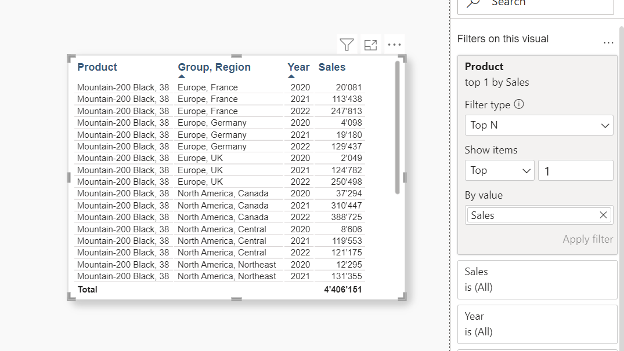Click the sort arrow under the Year header
This screenshot has width=624, height=351.
291,76
